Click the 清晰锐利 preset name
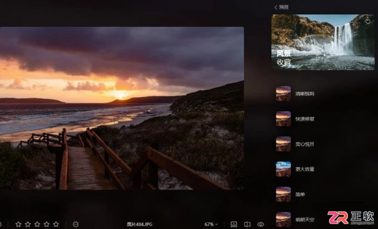The height and width of the screenshot is (229, 378). [x=305, y=94]
